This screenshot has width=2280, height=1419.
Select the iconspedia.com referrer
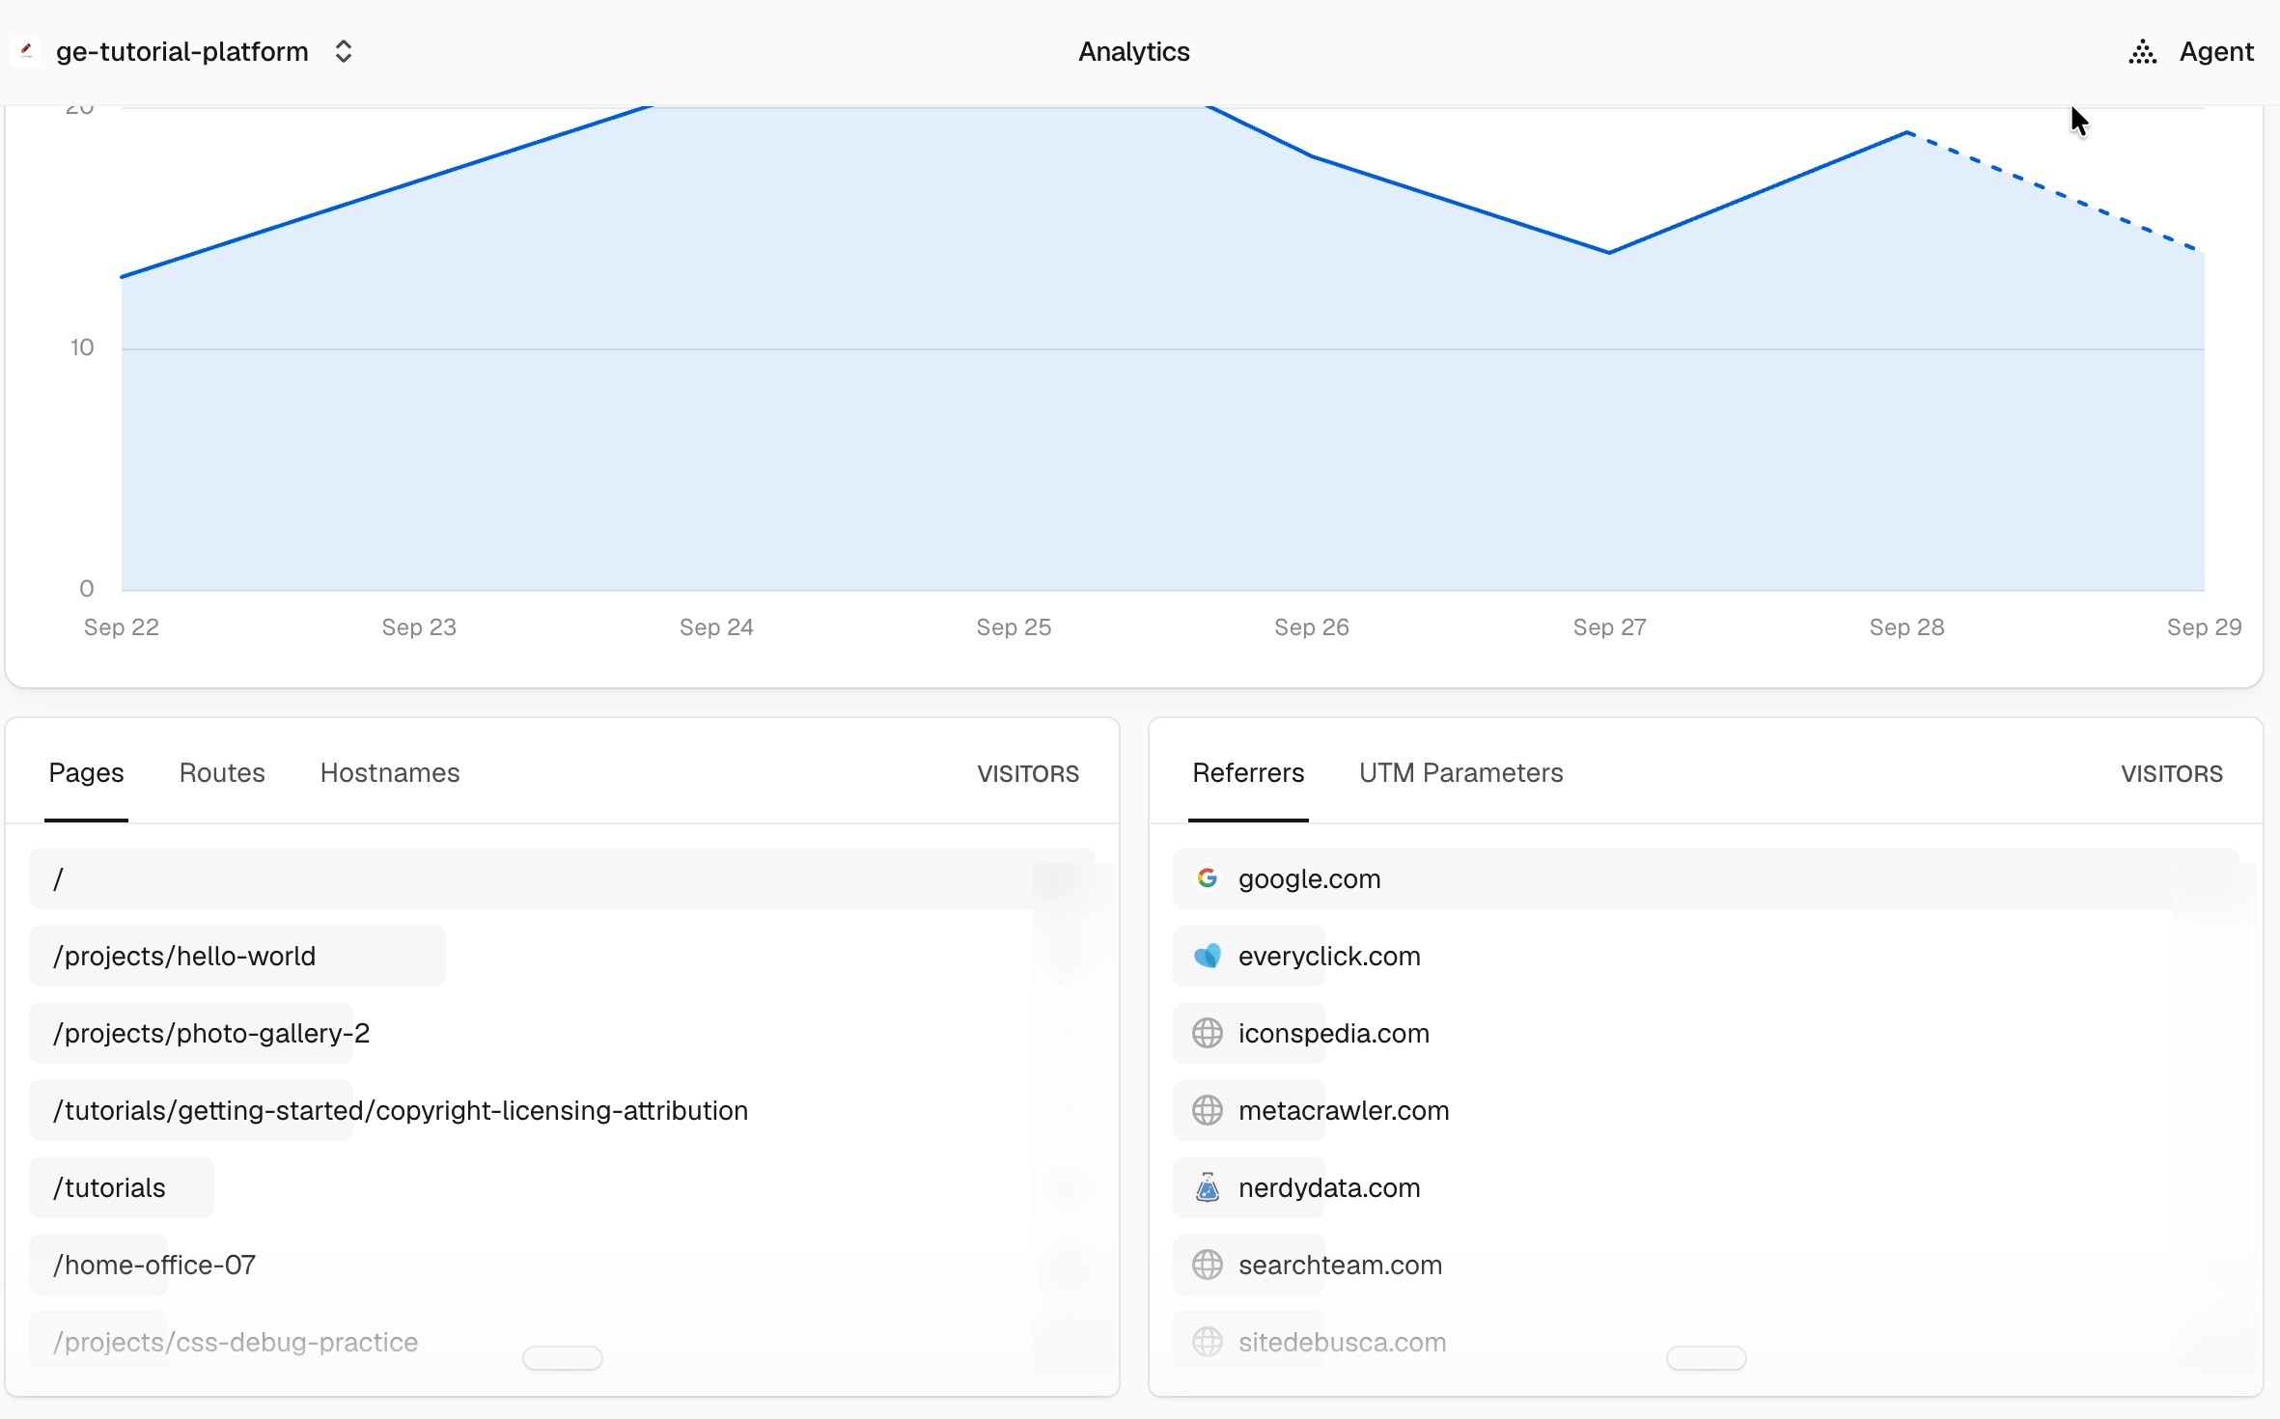click(1706, 1033)
